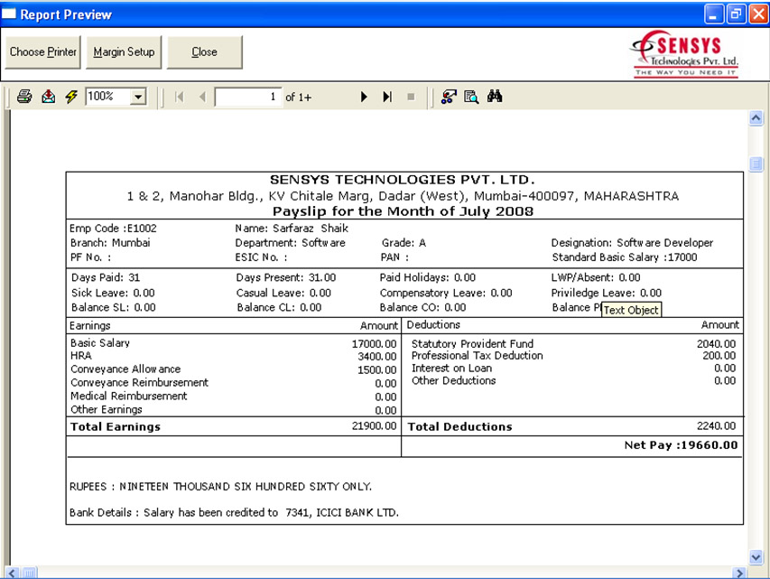Click the Total Deductions amount 2240.00

tap(716, 426)
